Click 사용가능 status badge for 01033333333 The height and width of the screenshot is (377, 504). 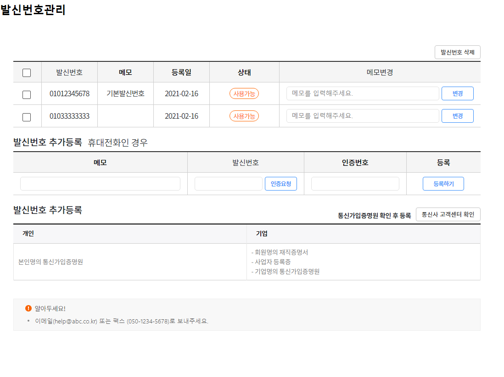point(244,116)
